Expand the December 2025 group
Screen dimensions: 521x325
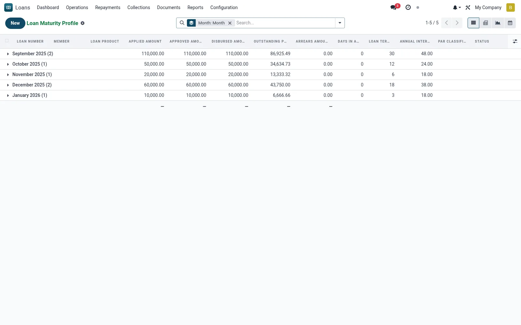[x=32, y=85]
